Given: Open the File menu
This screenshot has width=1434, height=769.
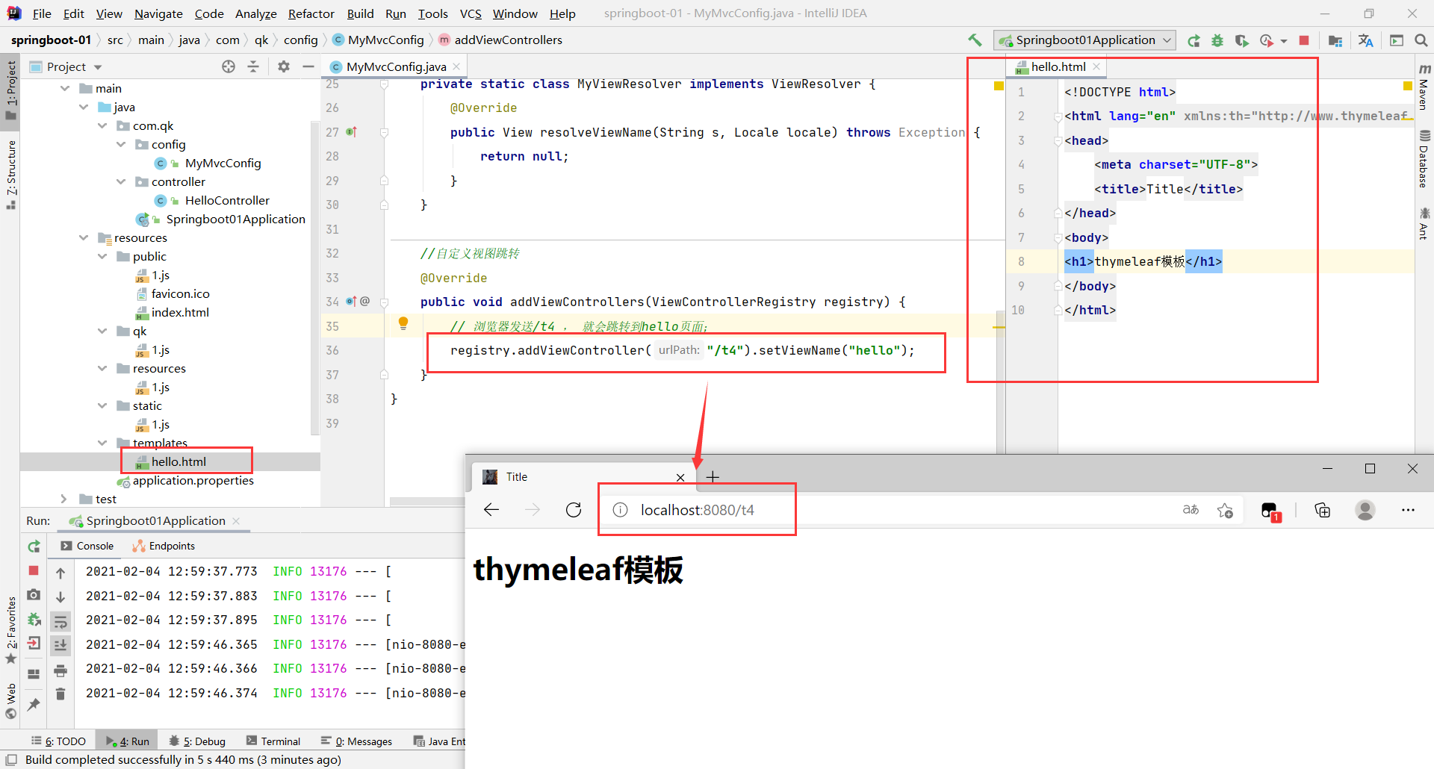Looking at the screenshot, I should (42, 13).
